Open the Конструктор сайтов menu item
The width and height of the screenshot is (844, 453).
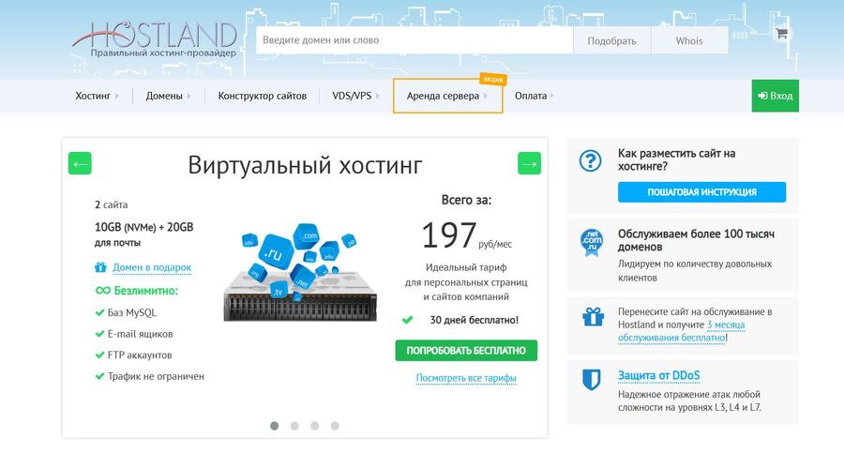263,96
